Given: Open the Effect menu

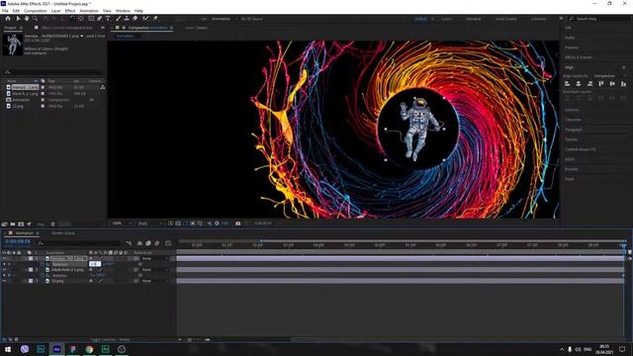Looking at the screenshot, I should click(70, 11).
